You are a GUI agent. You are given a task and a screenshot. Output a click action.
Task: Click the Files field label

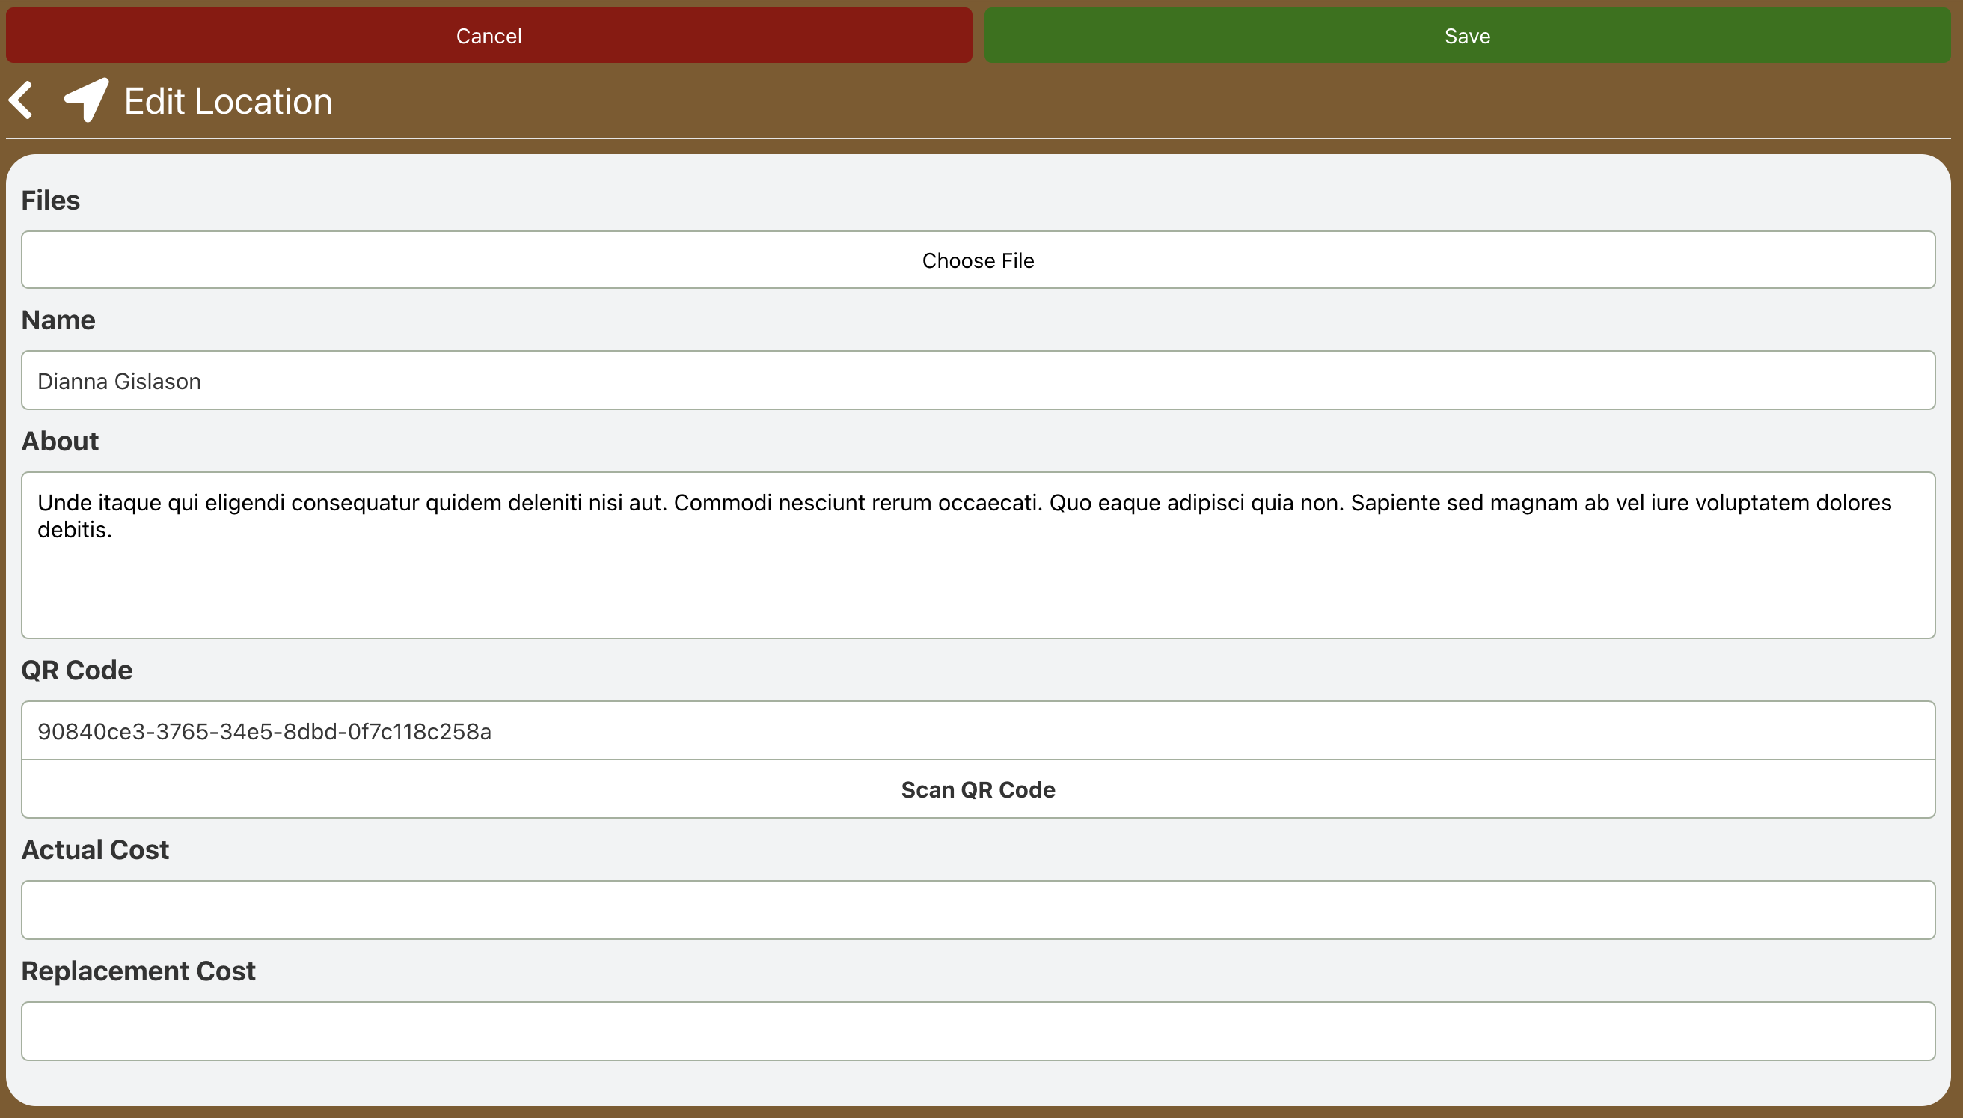[51, 201]
